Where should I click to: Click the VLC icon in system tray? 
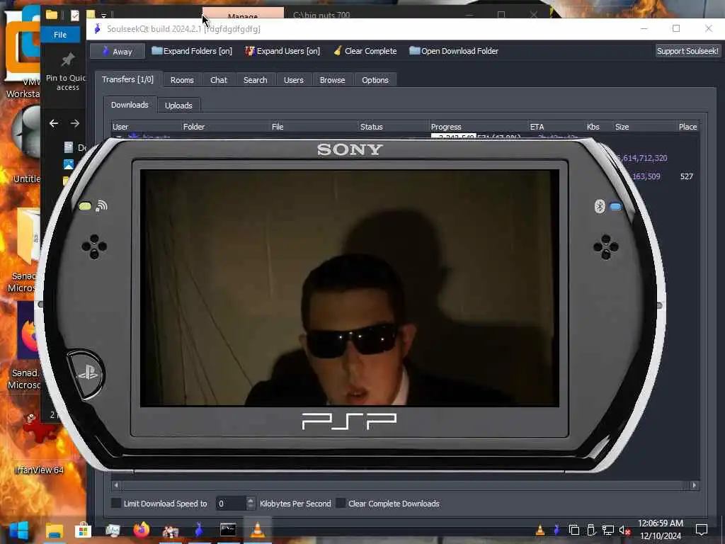[x=540, y=530]
